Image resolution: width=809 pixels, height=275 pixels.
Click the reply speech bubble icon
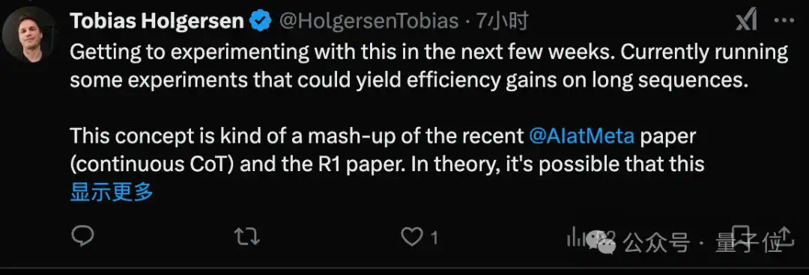[x=82, y=237]
